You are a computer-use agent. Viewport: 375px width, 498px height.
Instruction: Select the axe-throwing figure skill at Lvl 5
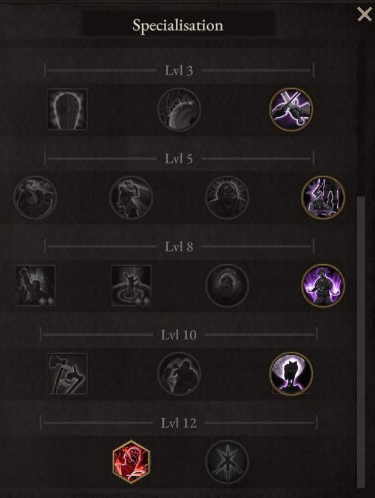131,197
